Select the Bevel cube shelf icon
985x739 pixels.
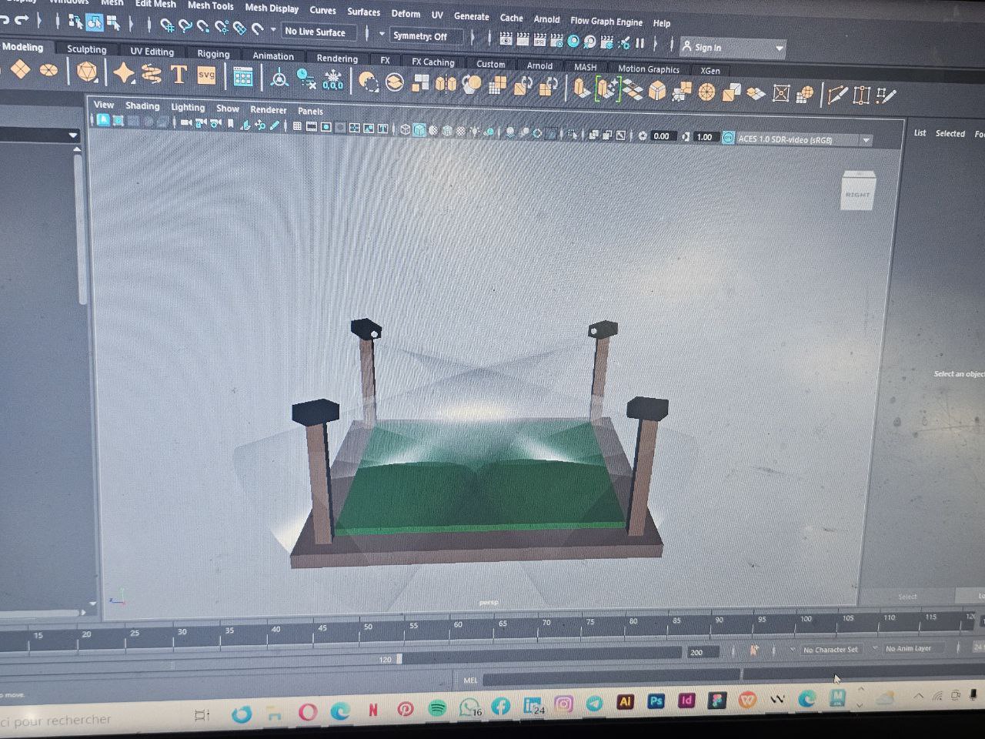coord(656,92)
